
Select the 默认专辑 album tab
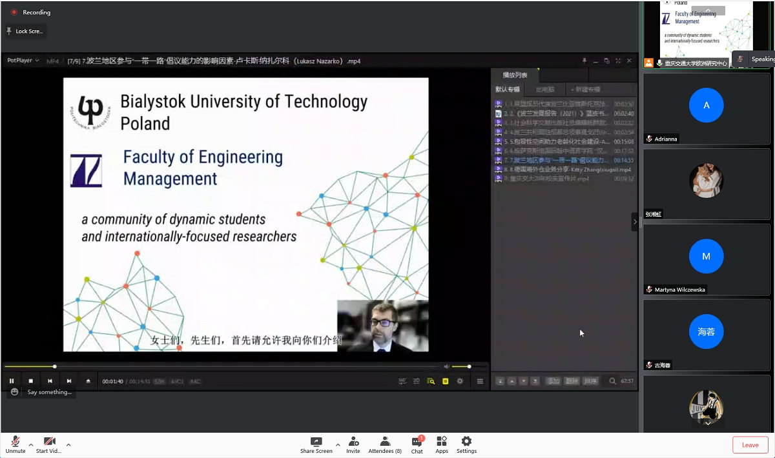tap(507, 90)
